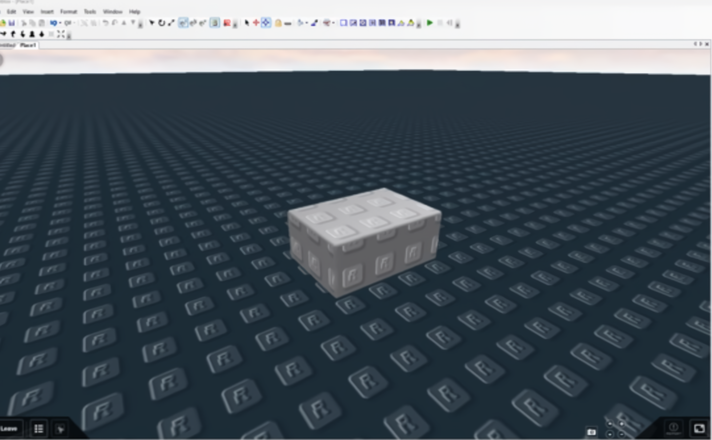
Task: Click the upper-right camera control arrow
Action: click(x=621, y=424)
